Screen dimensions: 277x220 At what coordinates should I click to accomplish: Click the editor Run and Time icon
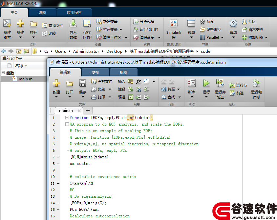tap(256, 83)
